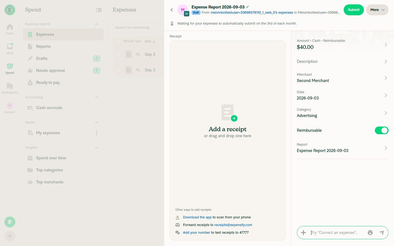Click the Download the app link
This screenshot has height=246, width=394.
[x=197, y=217]
